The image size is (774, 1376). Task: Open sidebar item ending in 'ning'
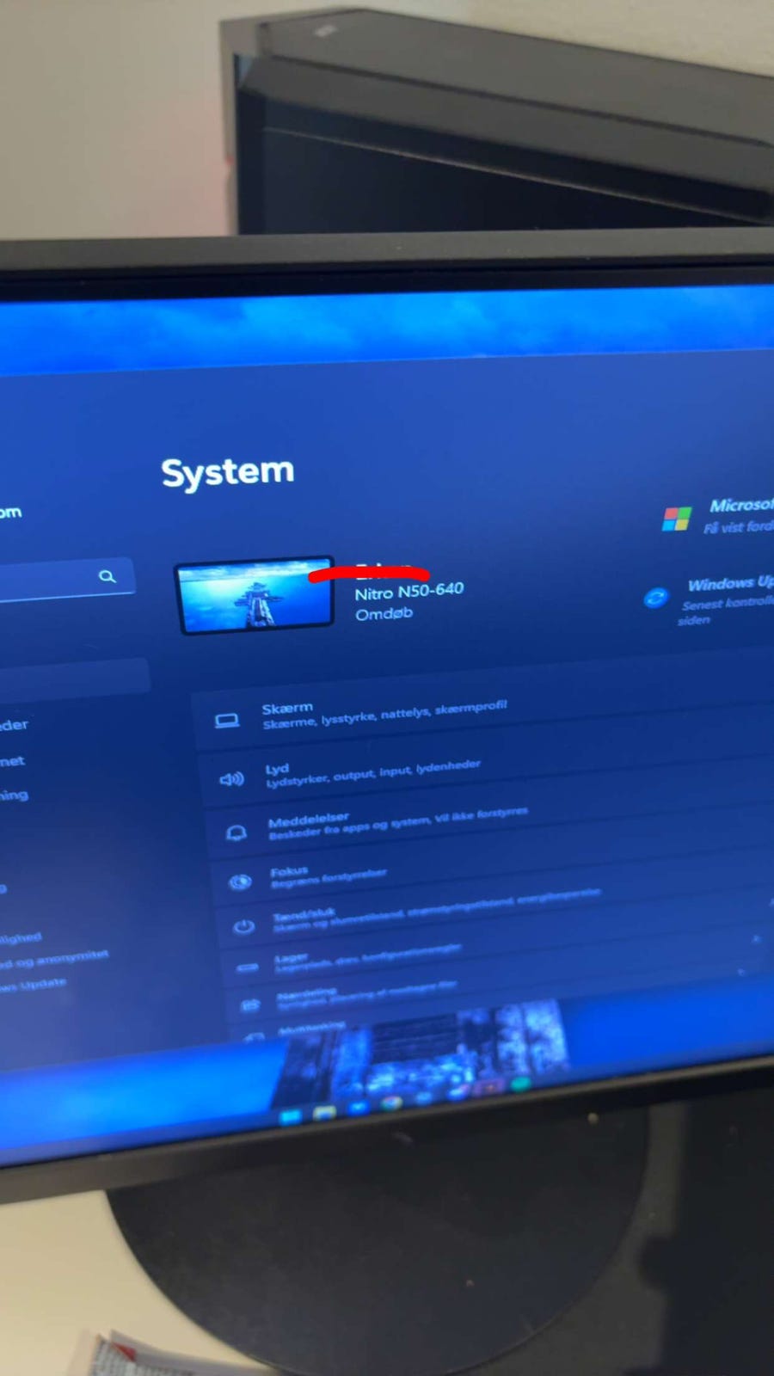pyautogui.click(x=14, y=795)
